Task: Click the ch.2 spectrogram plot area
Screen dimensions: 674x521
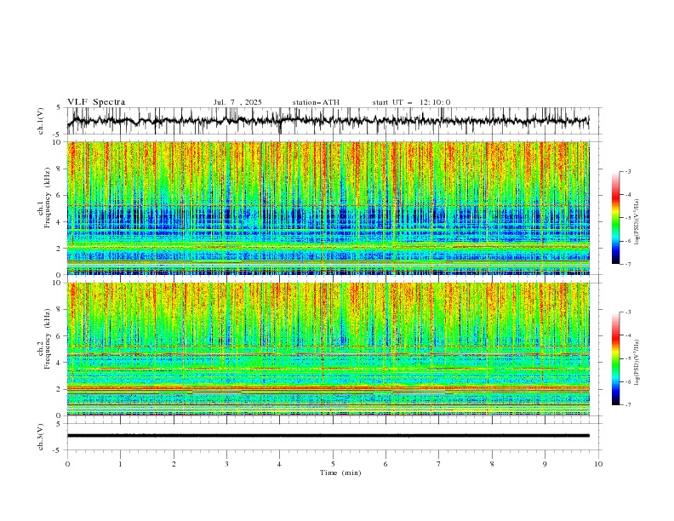Action: (x=328, y=349)
